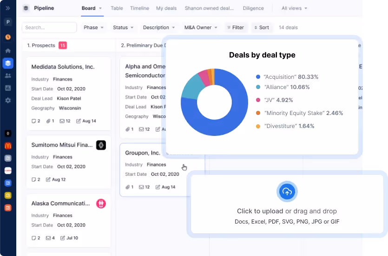Click the pink JV legend dot

258,100
